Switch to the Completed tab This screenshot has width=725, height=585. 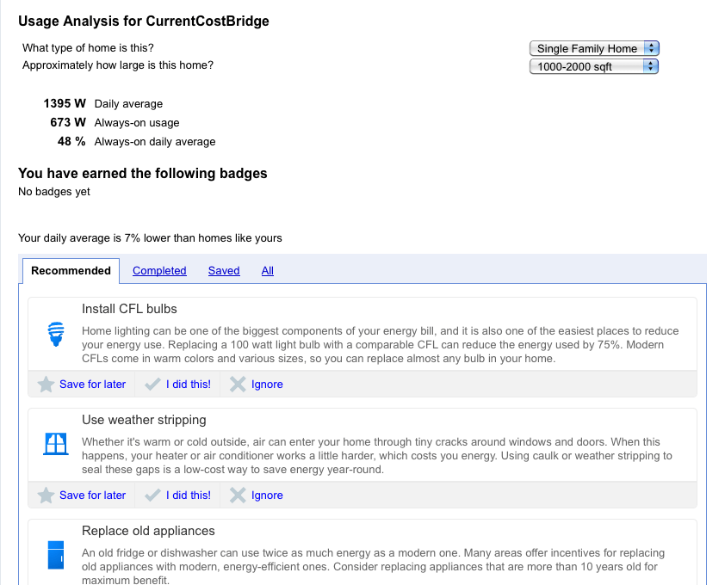tap(159, 271)
